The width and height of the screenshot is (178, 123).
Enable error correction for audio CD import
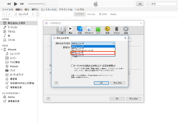72,66
